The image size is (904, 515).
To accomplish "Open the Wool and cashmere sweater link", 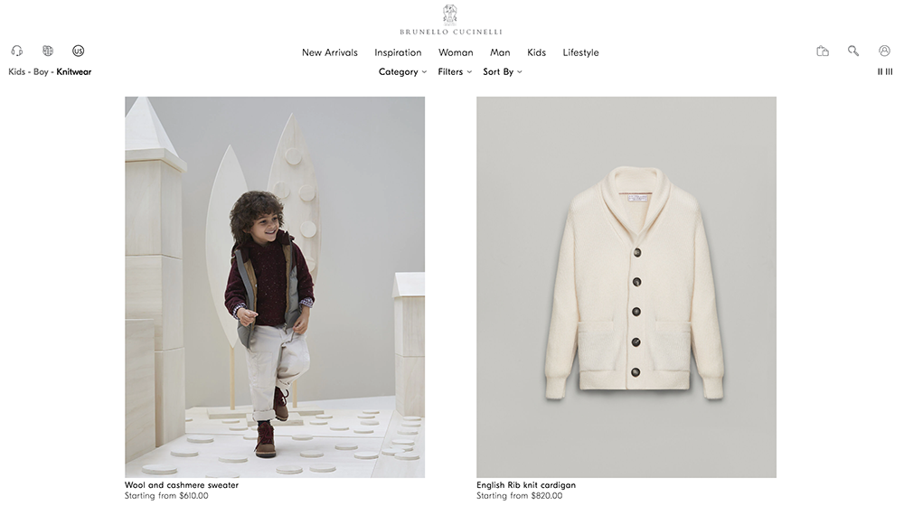I will (x=182, y=485).
